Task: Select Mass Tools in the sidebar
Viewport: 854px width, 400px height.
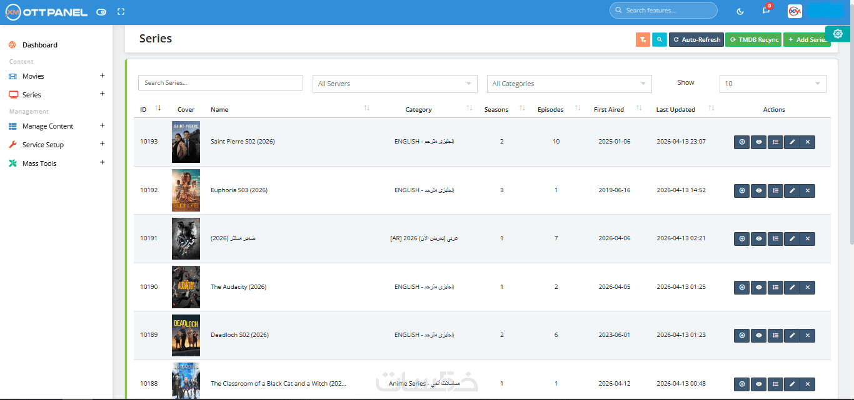Action: coord(39,163)
